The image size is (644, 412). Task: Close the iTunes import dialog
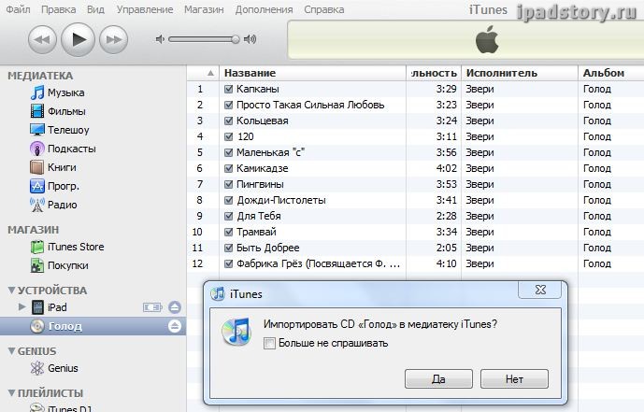(x=540, y=290)
